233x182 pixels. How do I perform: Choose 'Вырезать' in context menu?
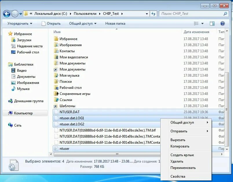click(186, 140)
